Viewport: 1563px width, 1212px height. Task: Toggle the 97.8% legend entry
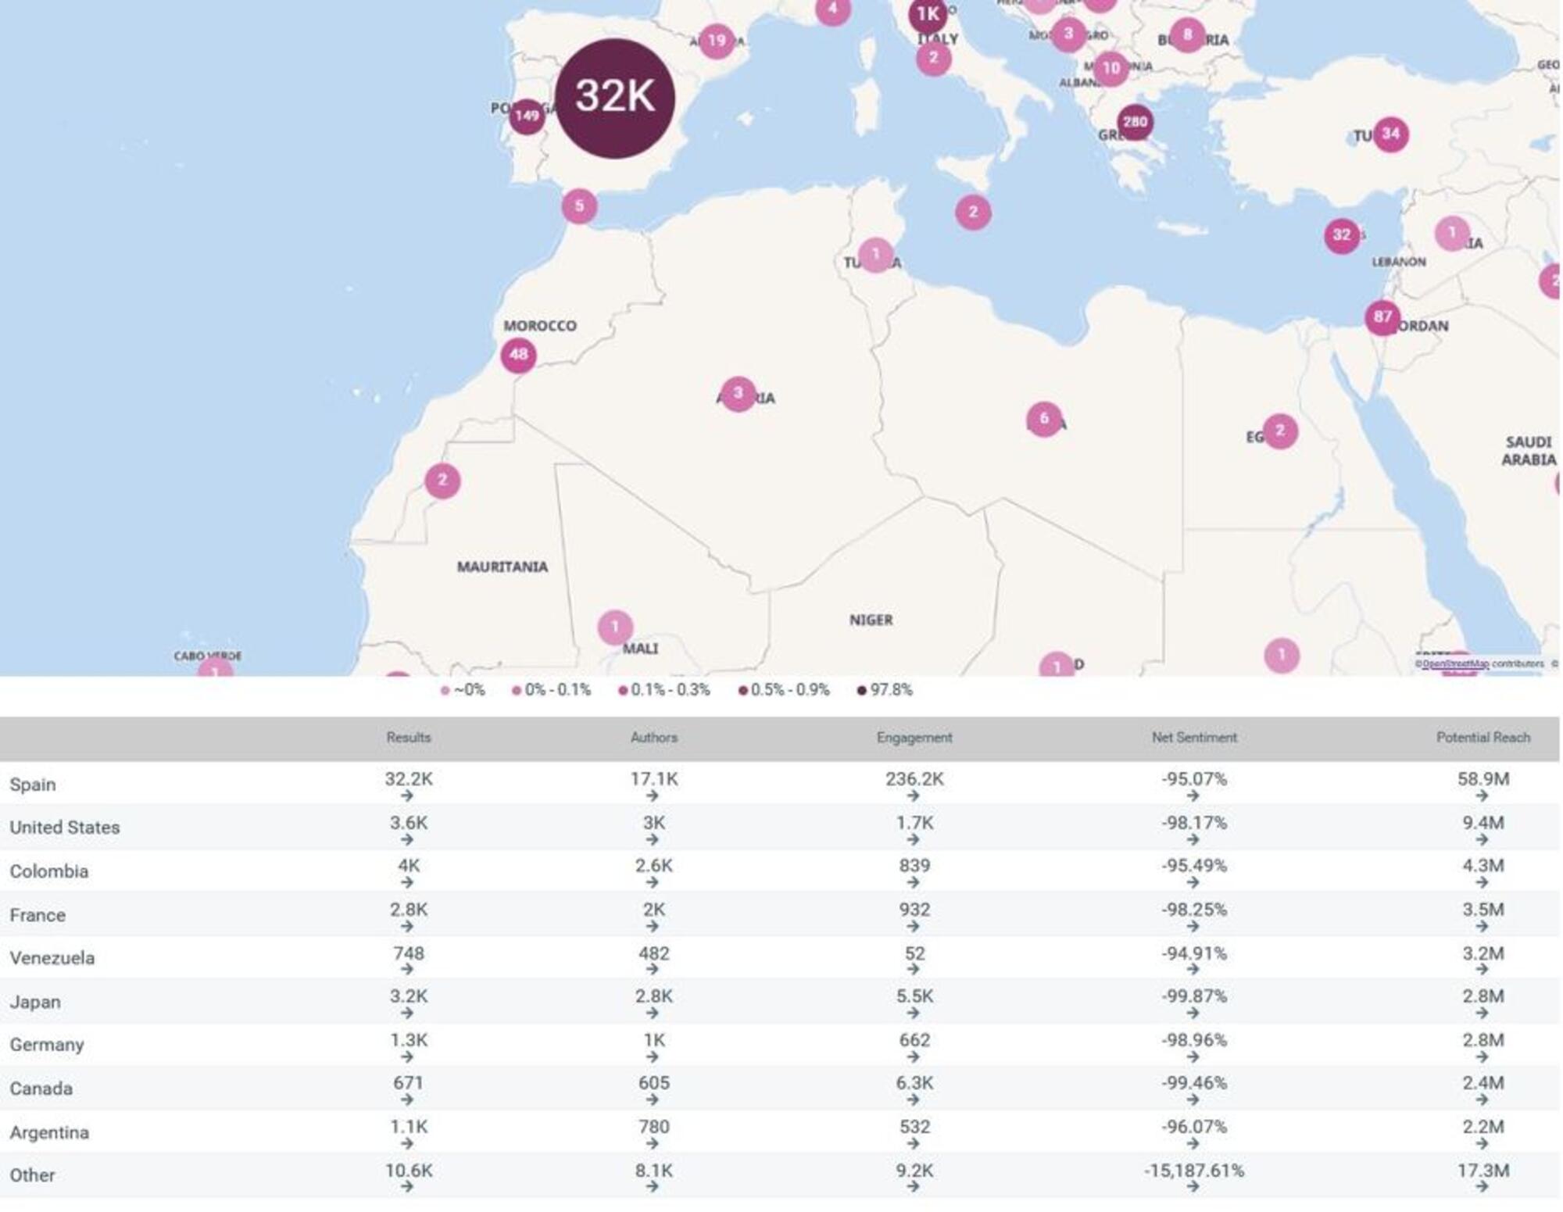pos(885,690)
